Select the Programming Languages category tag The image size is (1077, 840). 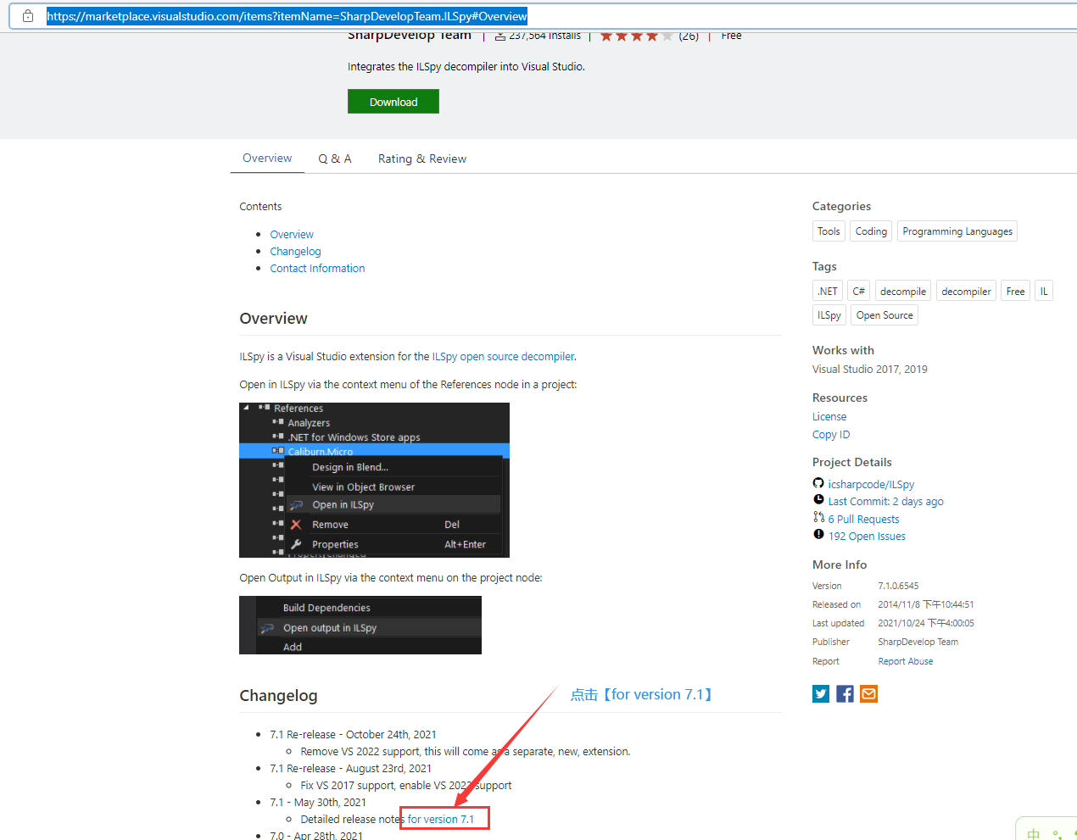[x=957, y=231]
